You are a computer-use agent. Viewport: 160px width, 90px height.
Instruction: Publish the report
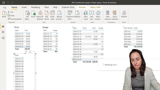[124, 14]
